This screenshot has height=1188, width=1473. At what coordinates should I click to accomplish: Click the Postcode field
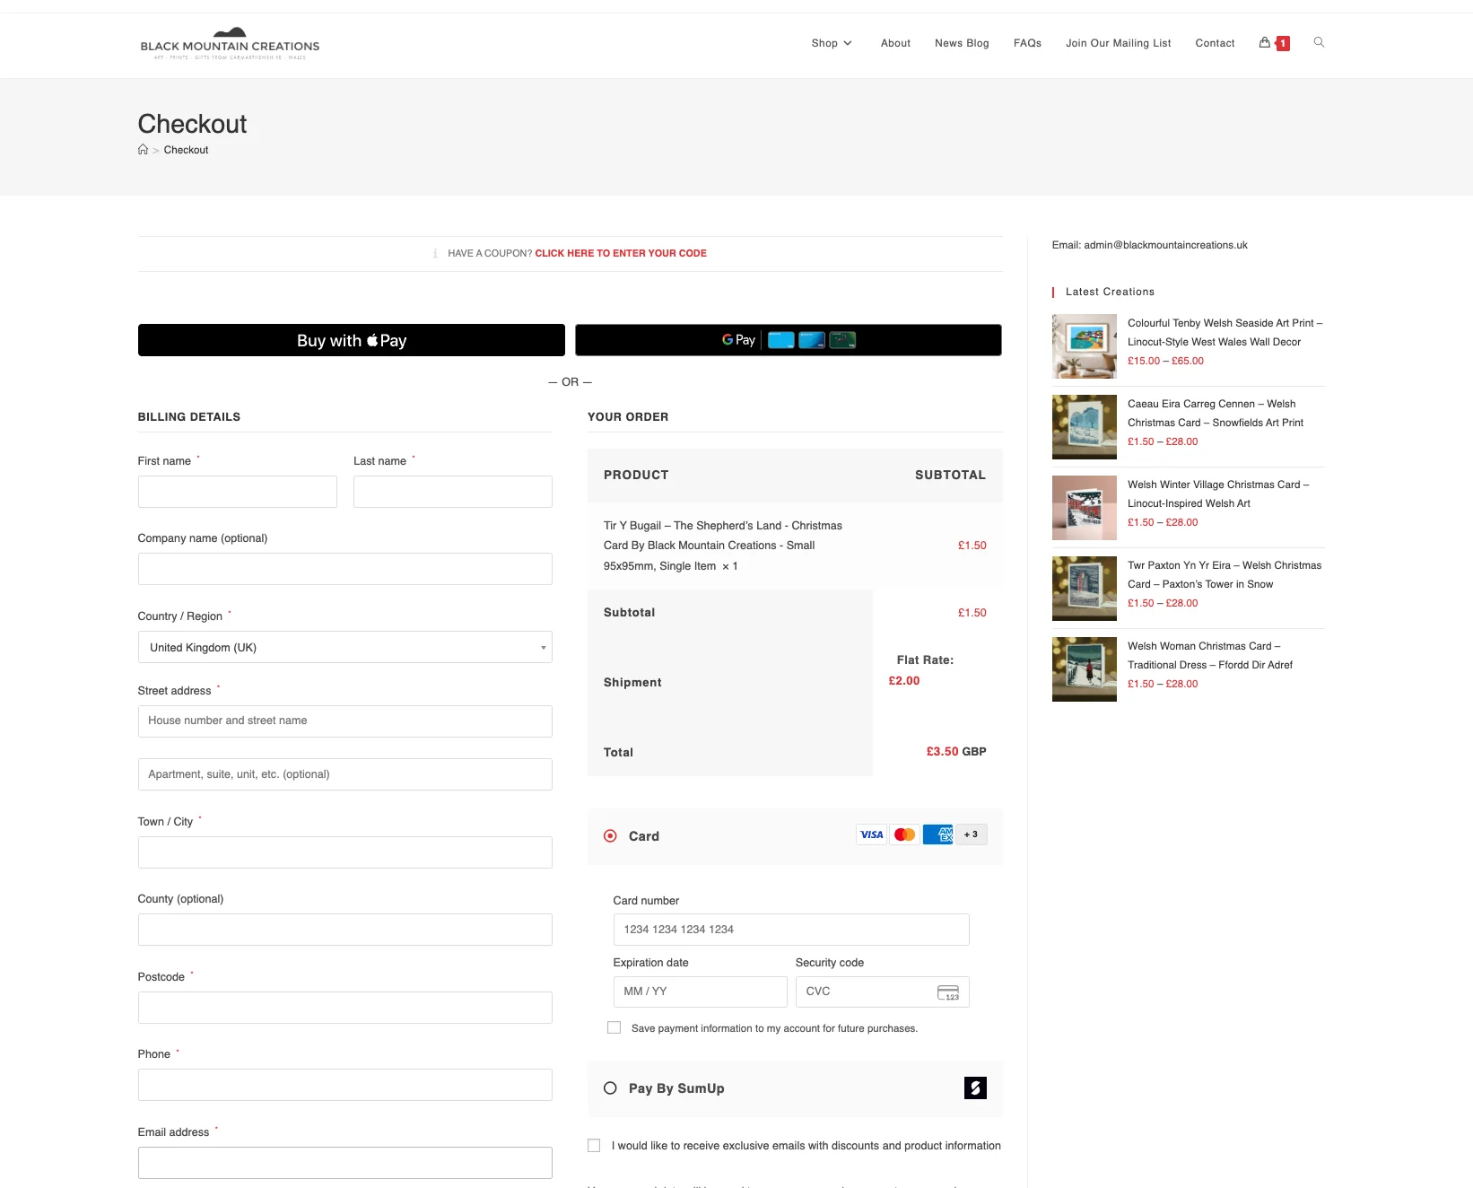click(x=345, y=1008)
